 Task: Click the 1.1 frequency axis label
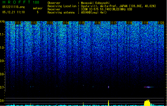(x=2, y=34)
